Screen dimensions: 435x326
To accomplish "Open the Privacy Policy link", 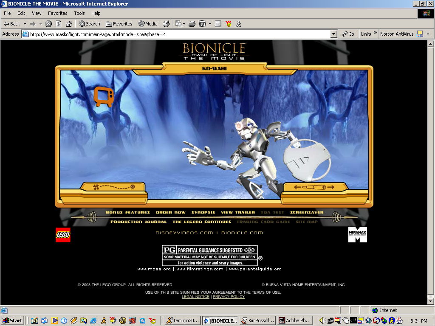I will (x=229, y=297).
